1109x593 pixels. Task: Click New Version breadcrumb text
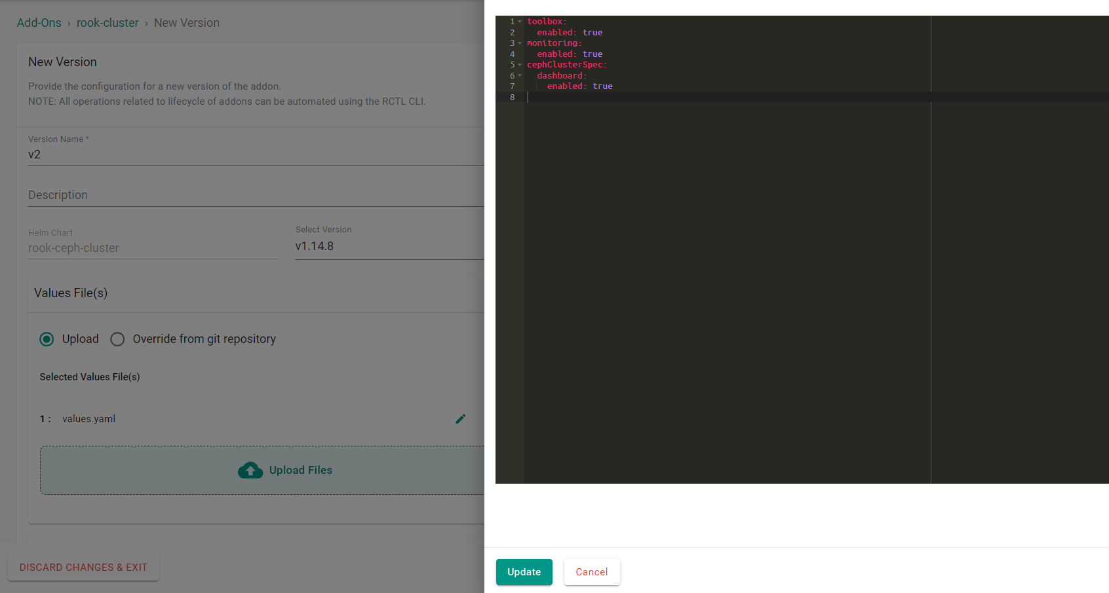(x=187, y=23)
